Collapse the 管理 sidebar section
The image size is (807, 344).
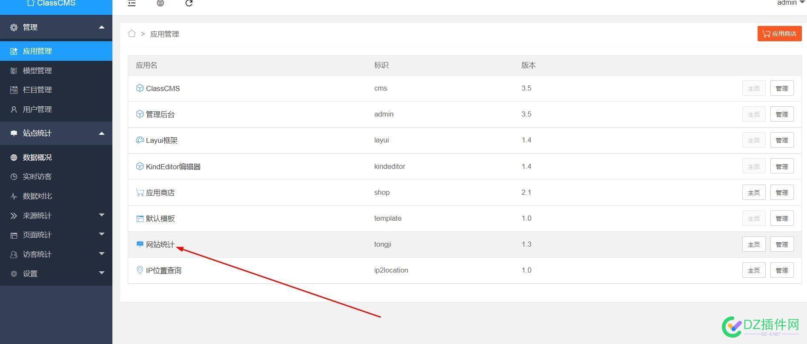101,27
